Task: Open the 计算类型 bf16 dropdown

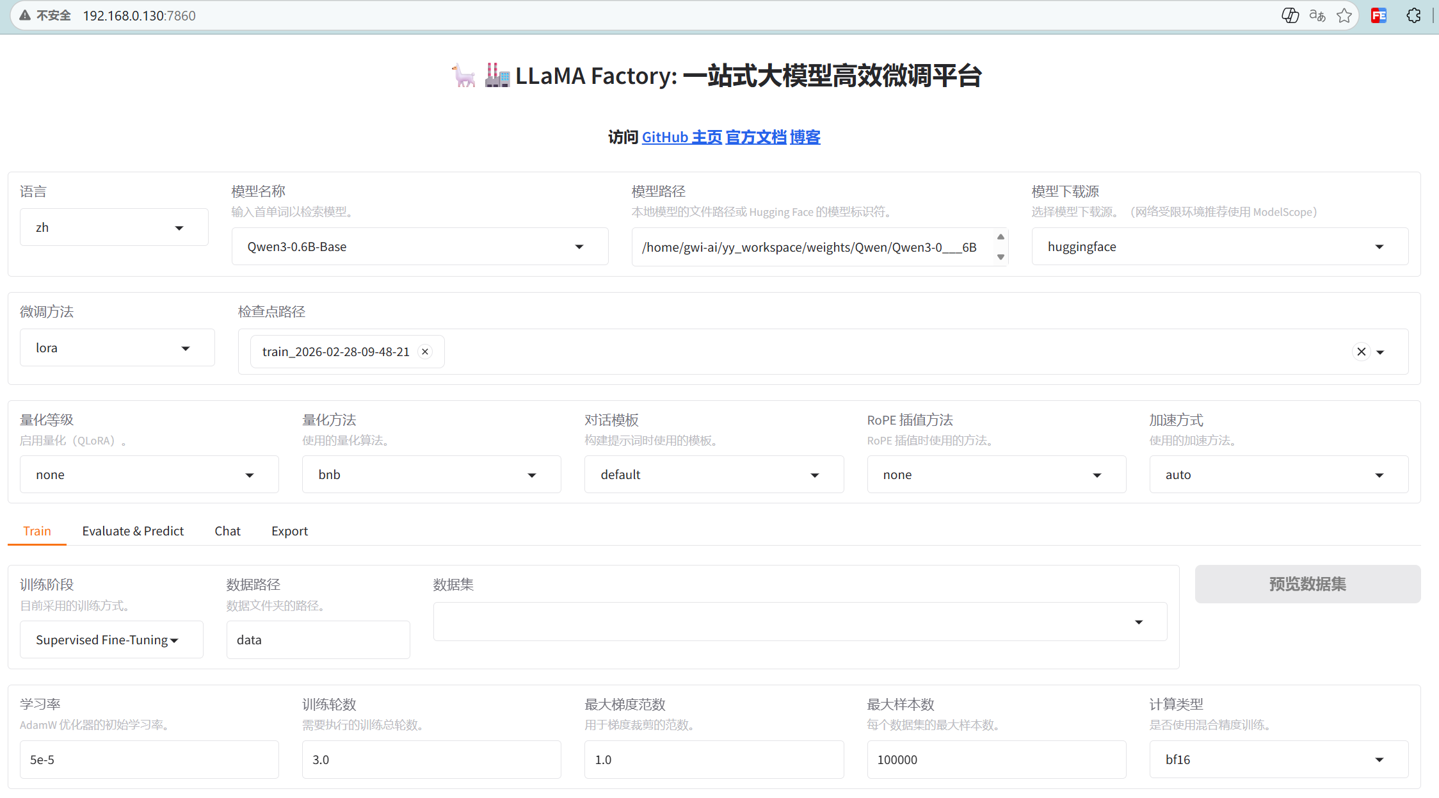Action: 1278,760
